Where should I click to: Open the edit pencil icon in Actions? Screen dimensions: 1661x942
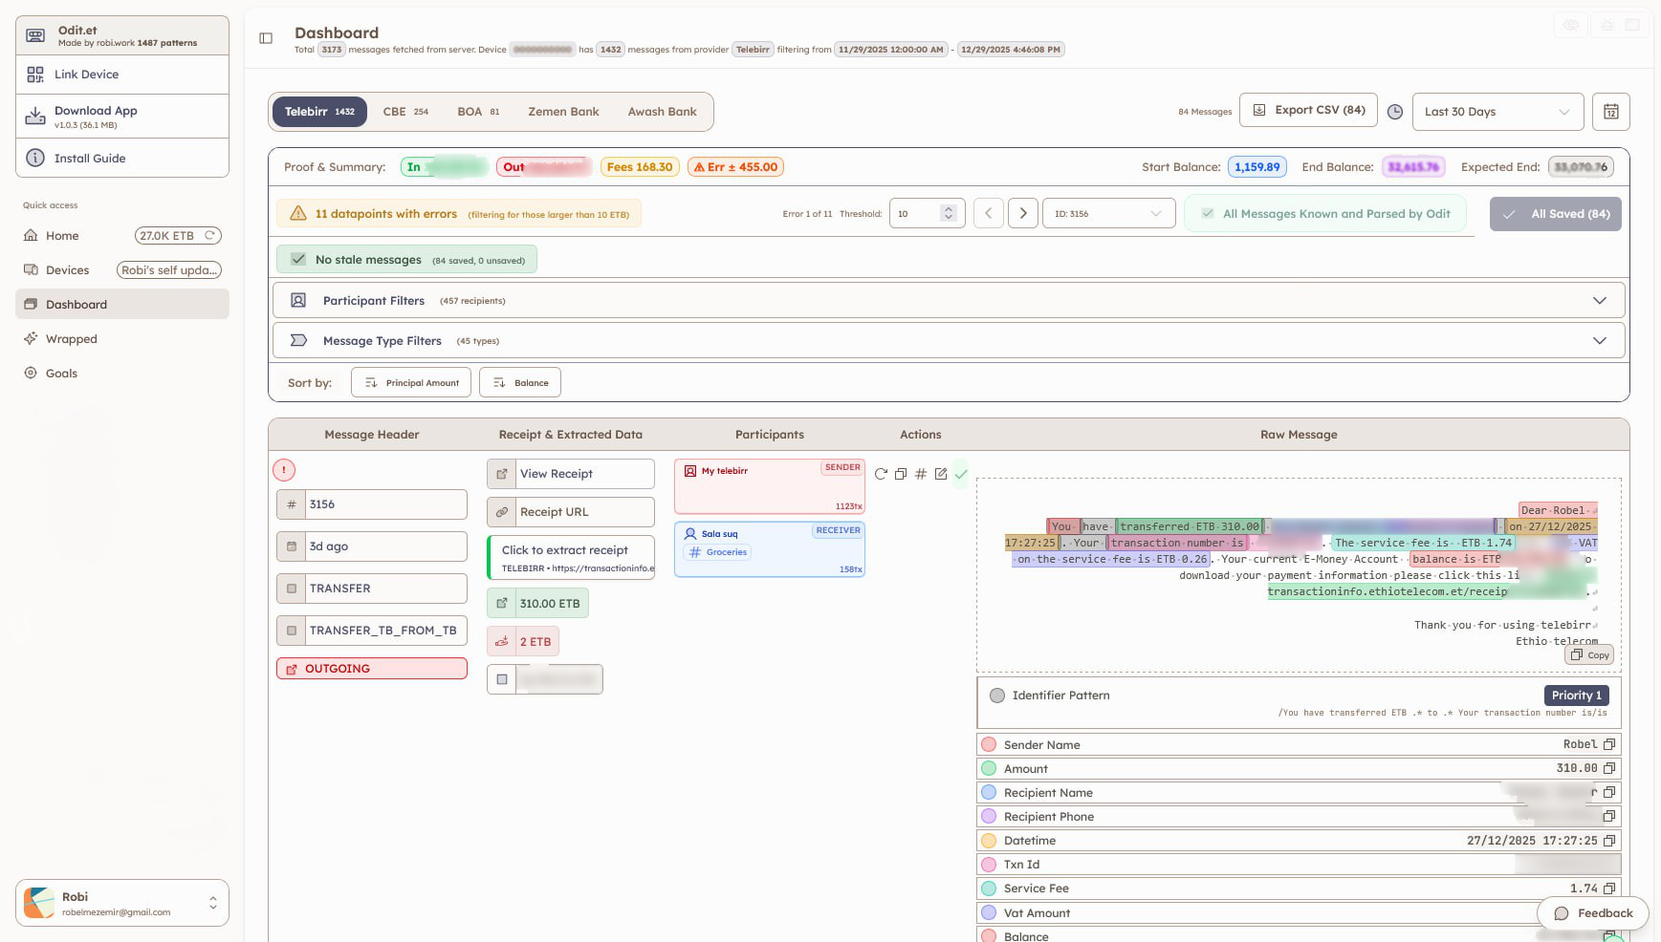pos(941,473)
